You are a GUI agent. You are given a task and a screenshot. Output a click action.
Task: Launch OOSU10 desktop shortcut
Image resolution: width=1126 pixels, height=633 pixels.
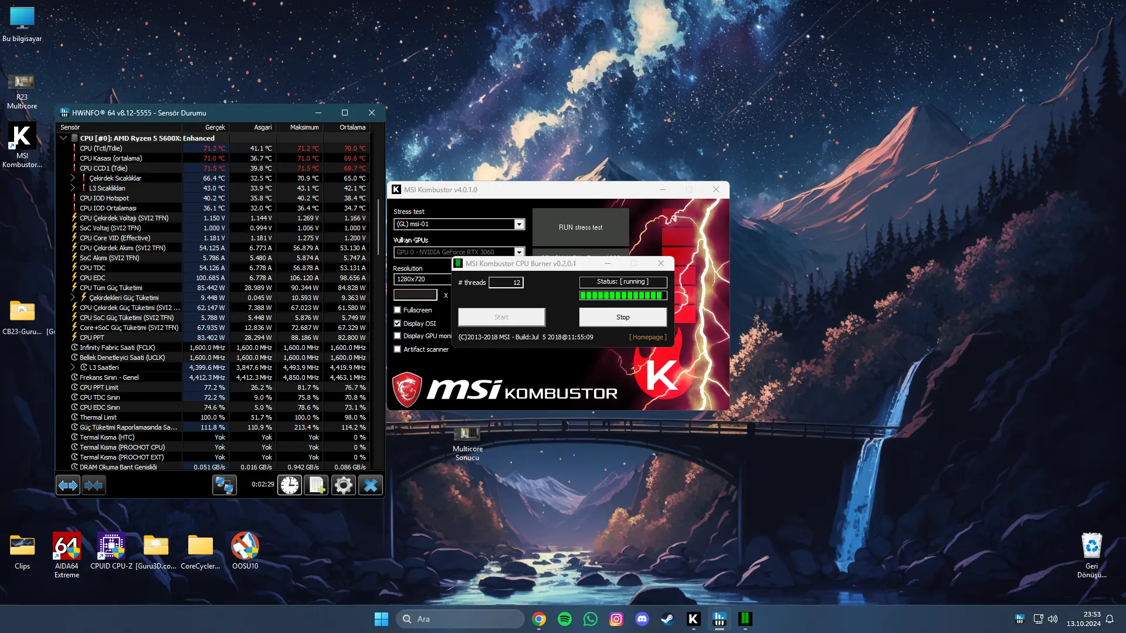245,552
